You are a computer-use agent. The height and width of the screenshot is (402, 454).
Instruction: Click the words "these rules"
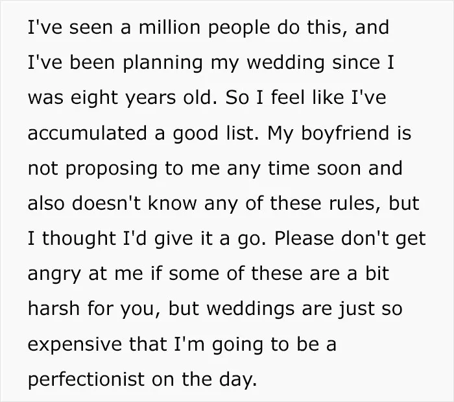[324, 203]
